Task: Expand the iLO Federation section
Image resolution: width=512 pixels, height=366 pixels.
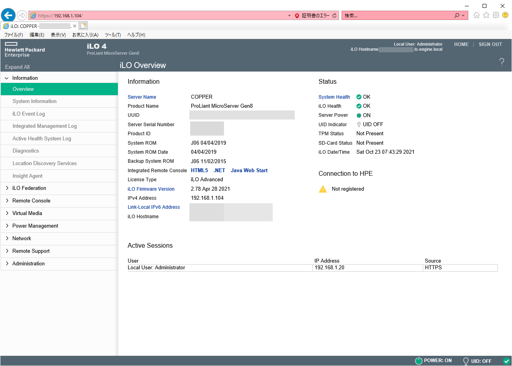Action: click(7, 188)
